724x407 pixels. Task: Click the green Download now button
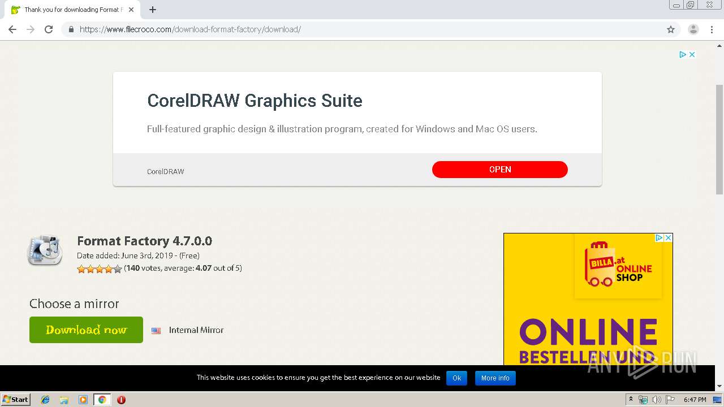[86, 330]
